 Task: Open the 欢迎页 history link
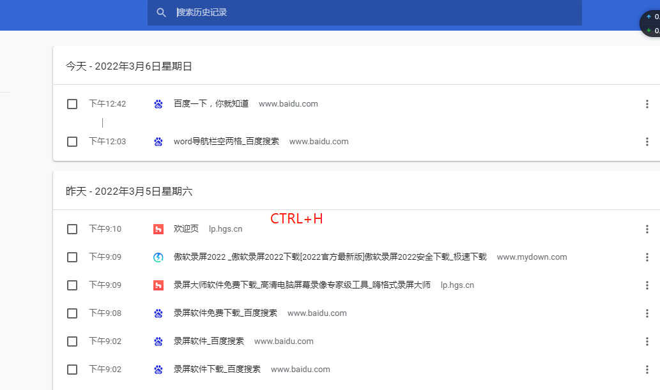[x=186, y=229]
